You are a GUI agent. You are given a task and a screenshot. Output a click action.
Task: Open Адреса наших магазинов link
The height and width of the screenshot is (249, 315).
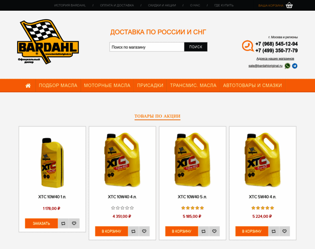(x=275, y=59)
